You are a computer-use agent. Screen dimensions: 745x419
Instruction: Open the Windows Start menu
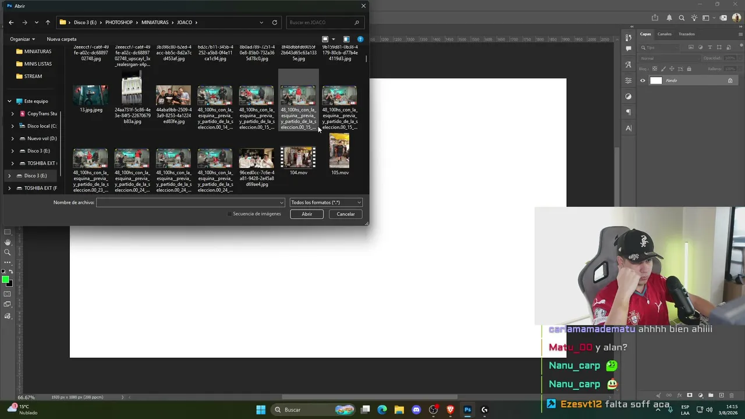pos(261,410)
